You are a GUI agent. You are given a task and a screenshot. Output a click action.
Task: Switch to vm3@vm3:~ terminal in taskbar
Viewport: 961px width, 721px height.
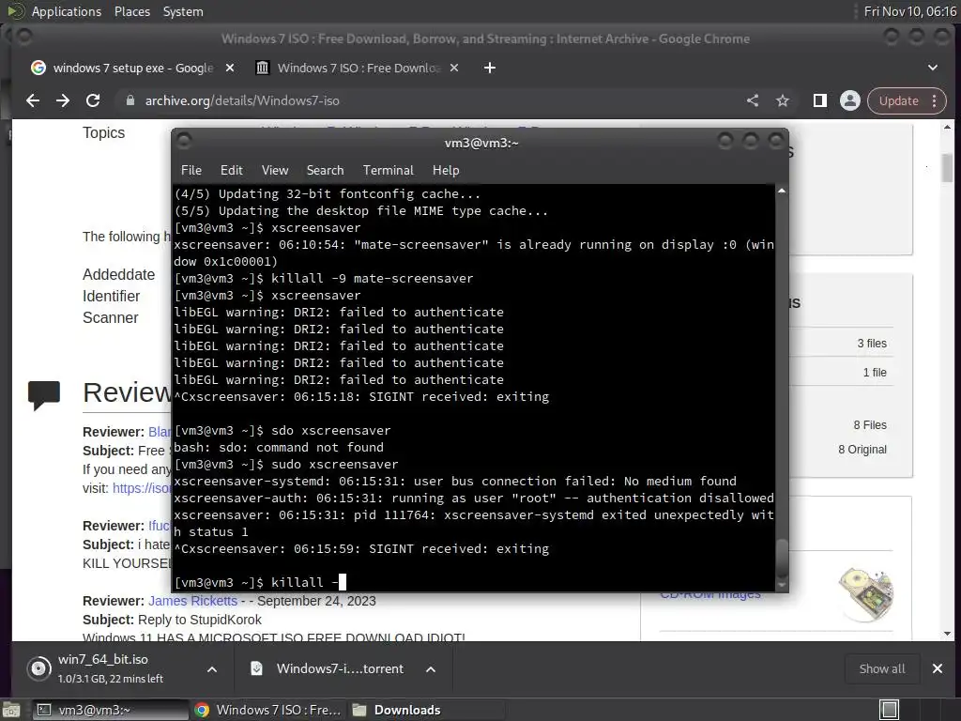(109, 710)
